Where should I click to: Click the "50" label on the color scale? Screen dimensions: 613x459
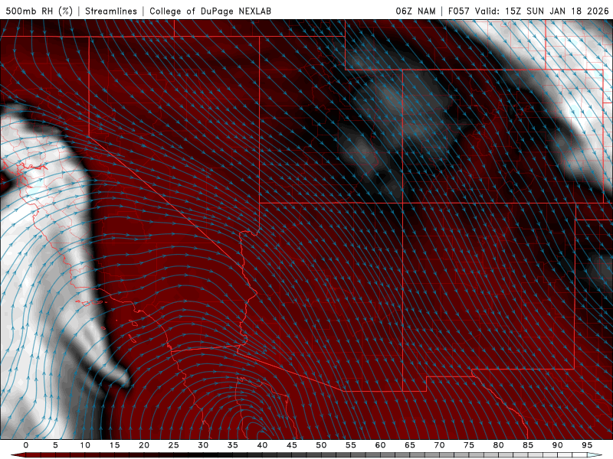pyautogui.click(x=321, y=445)
